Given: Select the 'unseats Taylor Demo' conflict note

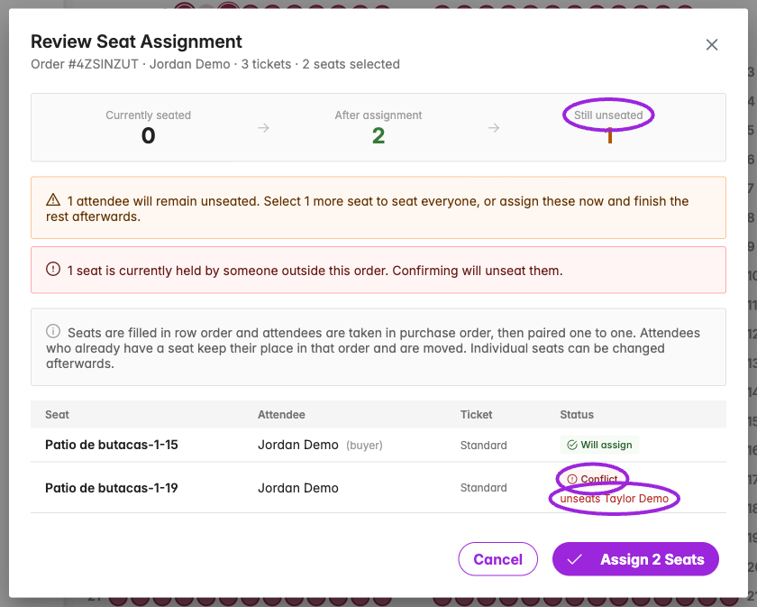Looking at the screenshot, I should click(x=614, y=499).
